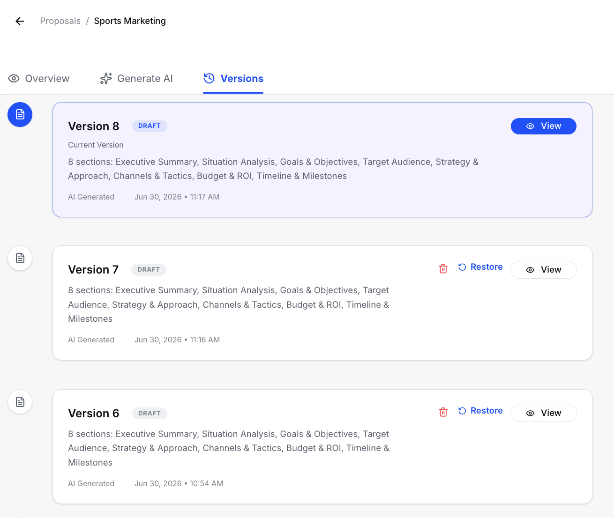The image size is (614, 518).
Task: Switch to the Generate AI tab
Action: tap(136, 79)
